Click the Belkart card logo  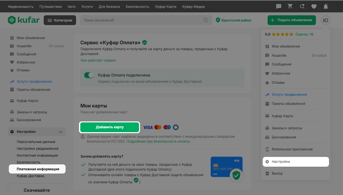click(x=176, y=127)
